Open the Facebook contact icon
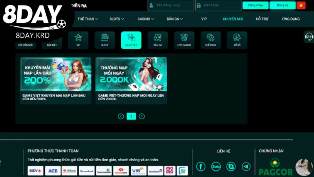Screen dimensions: 314x177 click(x=201, y=166)
